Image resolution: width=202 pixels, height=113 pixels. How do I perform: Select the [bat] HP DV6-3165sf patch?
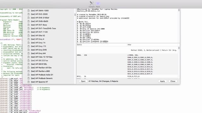(x=40, y=18)
